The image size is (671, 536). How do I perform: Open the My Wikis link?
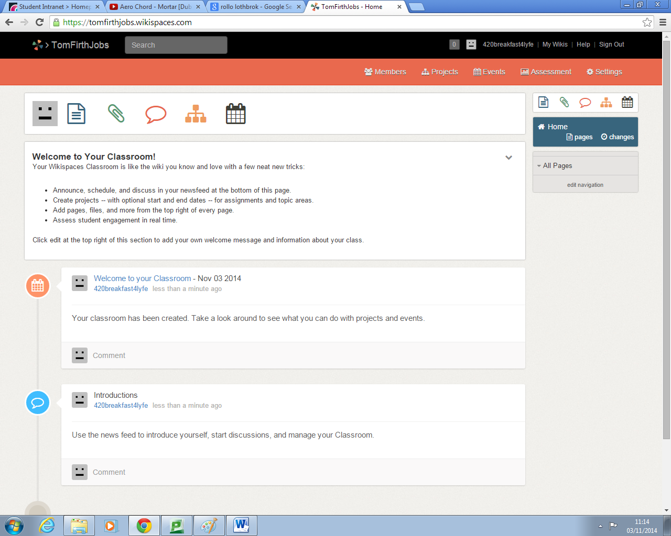point(555,44)
